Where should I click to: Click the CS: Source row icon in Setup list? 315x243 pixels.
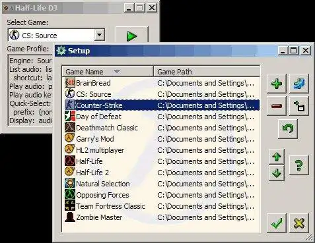(x=70, y=94)
